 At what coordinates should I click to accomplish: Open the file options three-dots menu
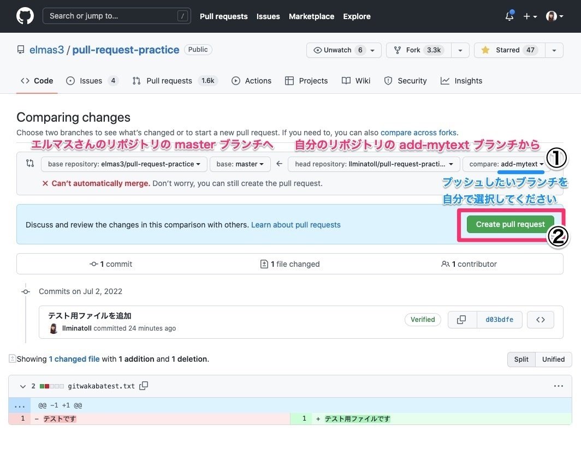click(x=558, y=386)
